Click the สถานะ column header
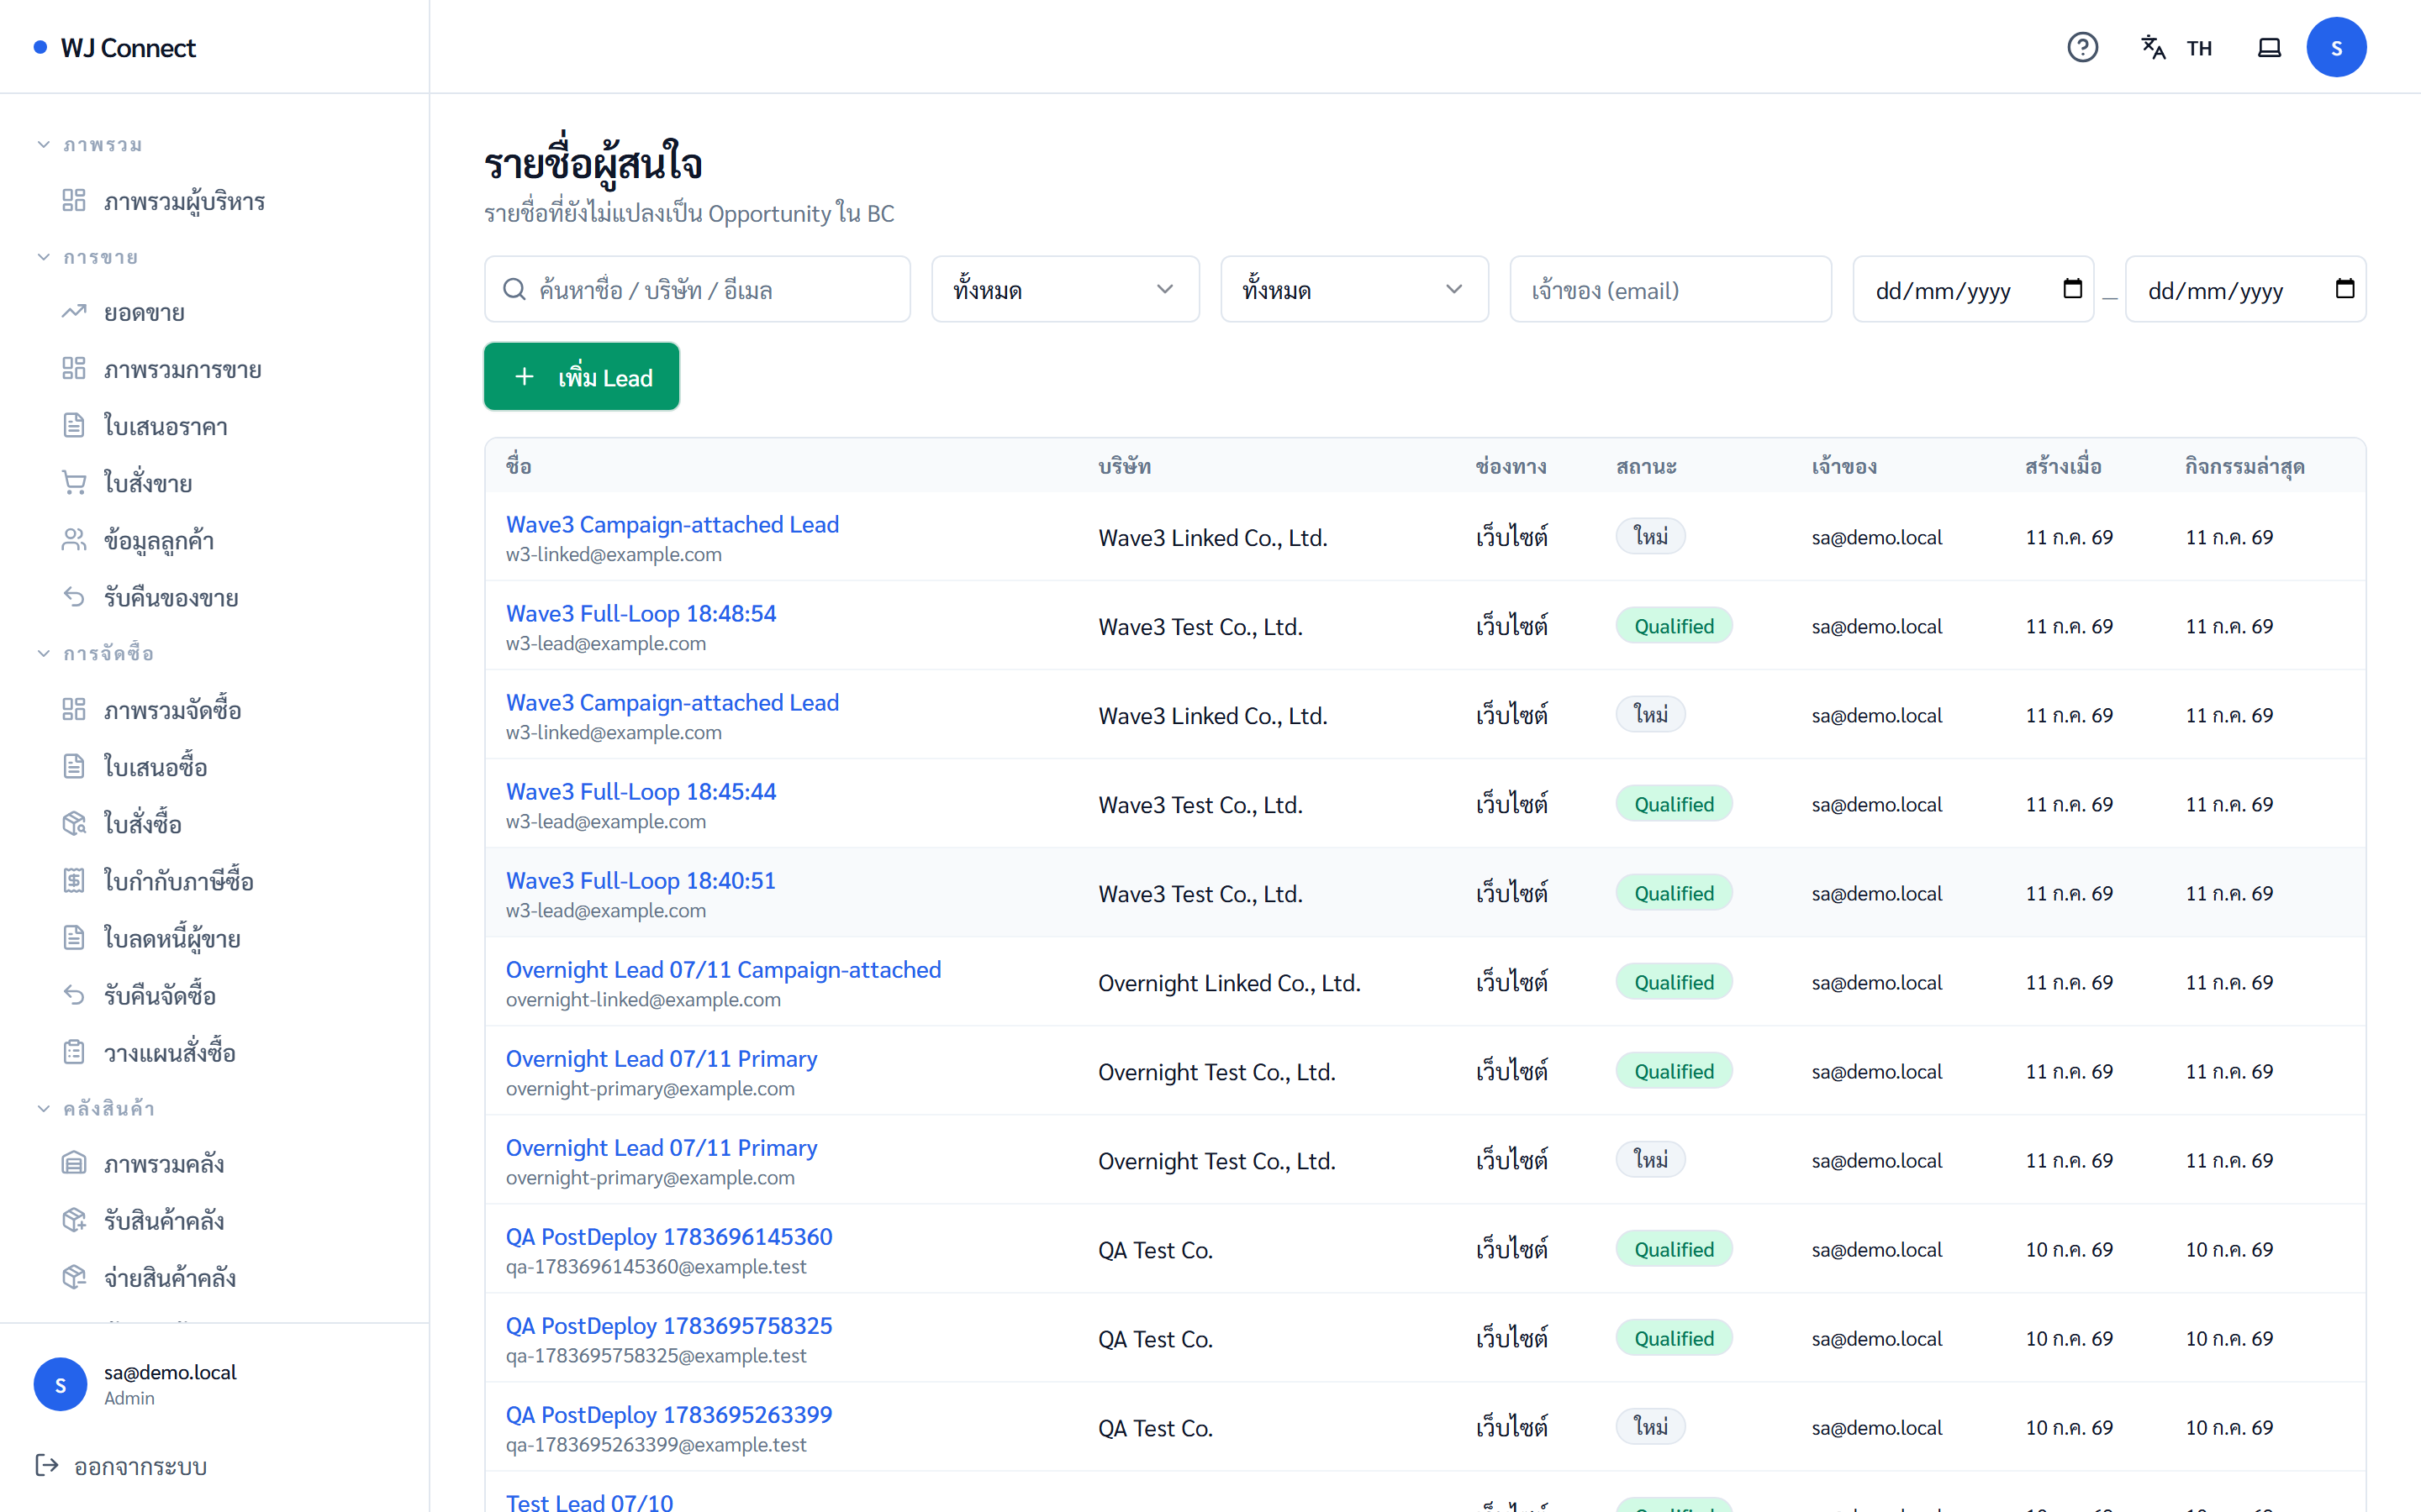The width and height of the screenshot is (2421, 1512). coord(1646,466)
